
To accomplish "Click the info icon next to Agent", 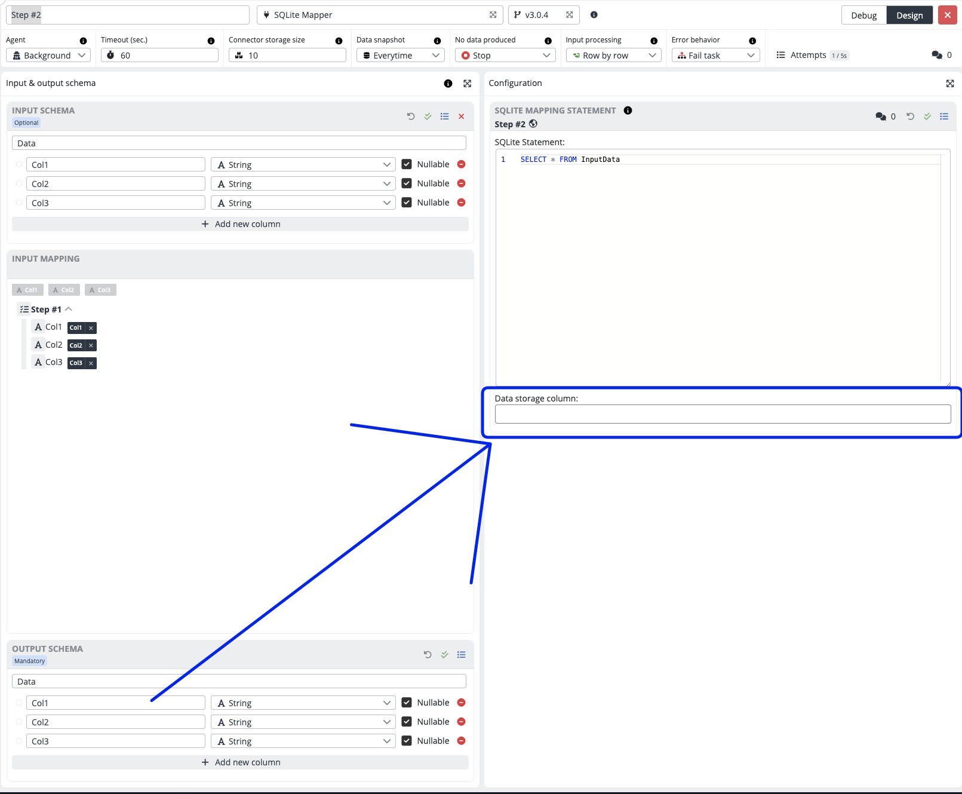I will click(x=83, y=41).
